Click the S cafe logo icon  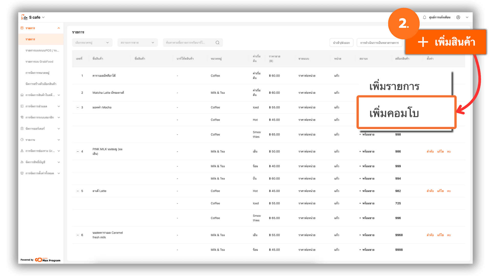point(24,17)
